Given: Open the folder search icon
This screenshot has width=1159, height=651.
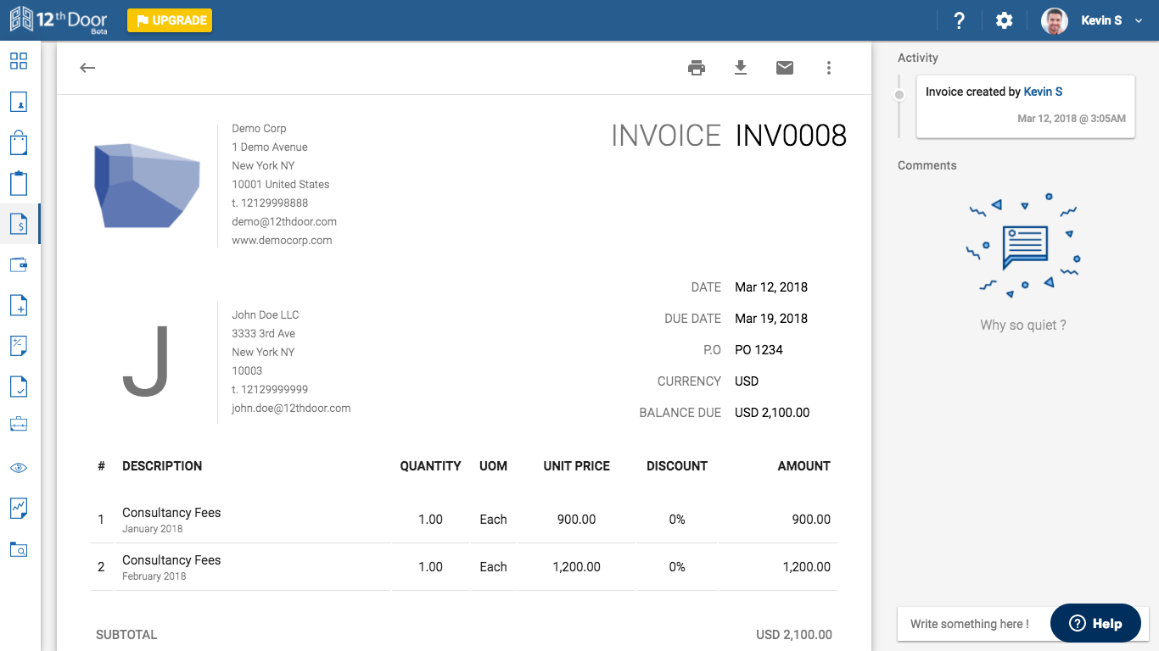Looking at the screenshot, I should [x=19, y=548].
